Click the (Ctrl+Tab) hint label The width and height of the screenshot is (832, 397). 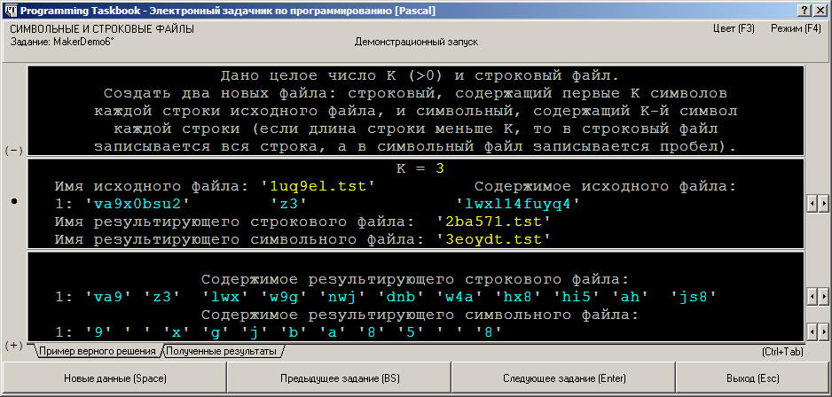coord(782,352)
